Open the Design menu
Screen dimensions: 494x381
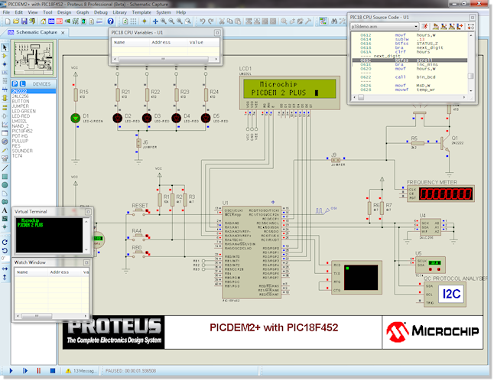click(64, 12)
